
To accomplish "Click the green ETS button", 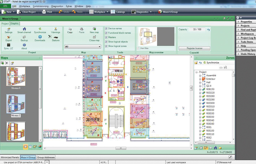I will pos(5,6).
